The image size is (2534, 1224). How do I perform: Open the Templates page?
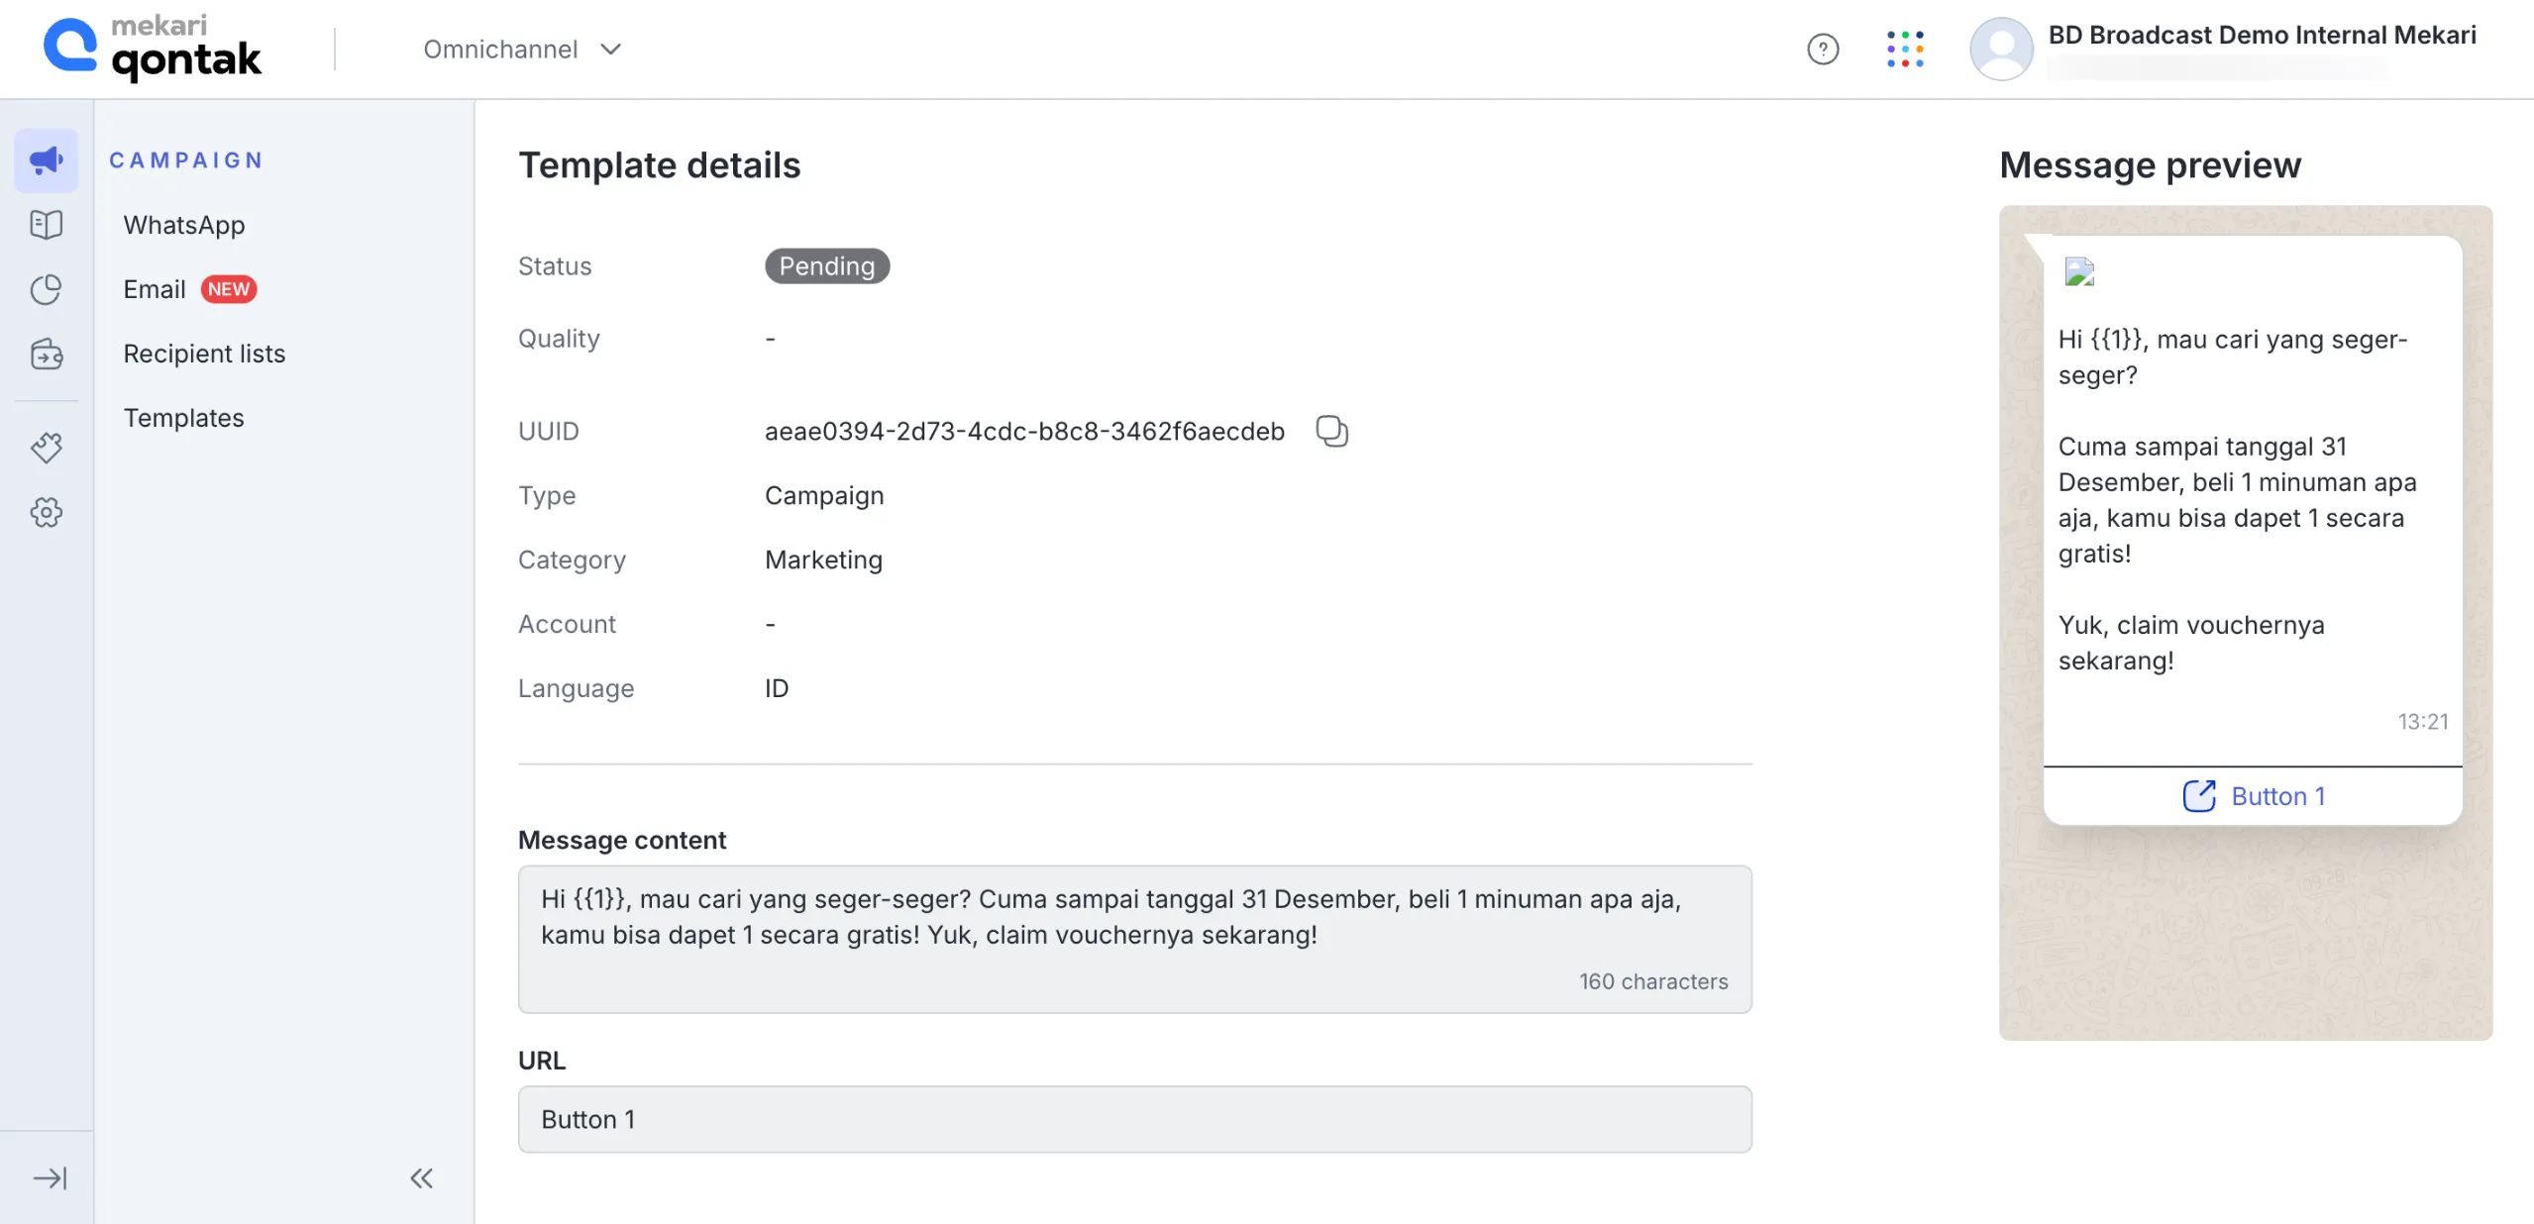coord(183,417)
